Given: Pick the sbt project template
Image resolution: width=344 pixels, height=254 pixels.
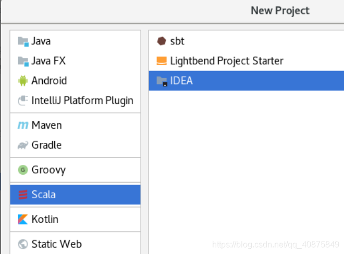Looking at the screenshot, I should click(x=246, y=41).
